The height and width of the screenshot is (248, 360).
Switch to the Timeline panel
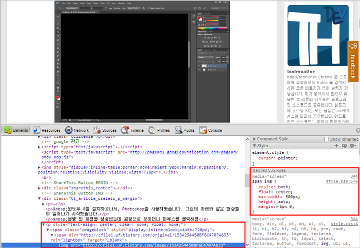pyautogui.click(x=132, y=130)
